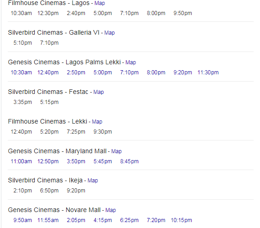Viewport: 260px width, 228px height.
Task: Select the 11:00am showtime at Maryland Mall
Action: (x=21, y=161)
